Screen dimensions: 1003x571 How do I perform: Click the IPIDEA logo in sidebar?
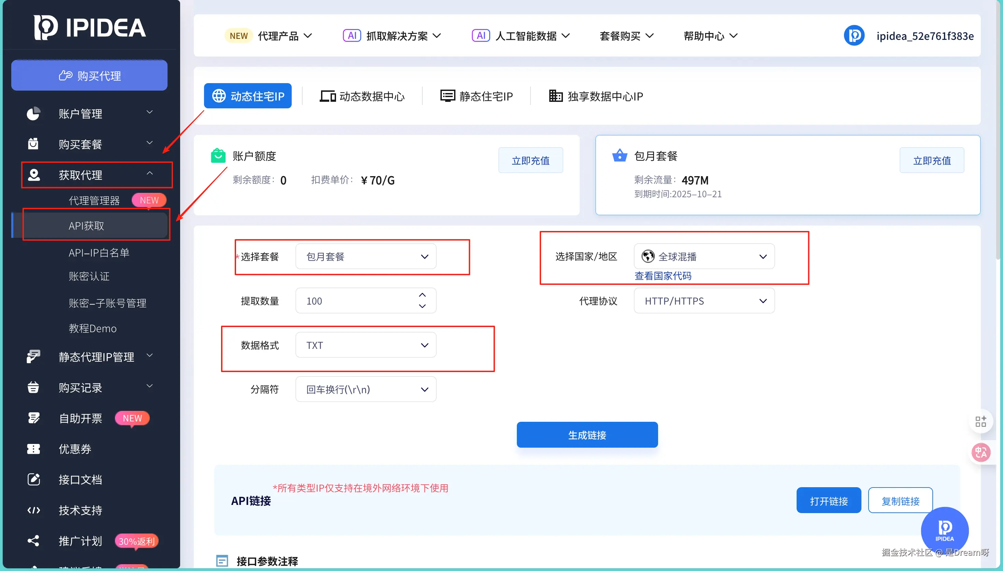click(89, 28)
